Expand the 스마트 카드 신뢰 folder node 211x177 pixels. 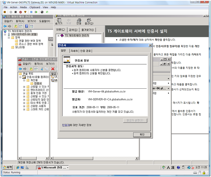click(x=24, y=110)
